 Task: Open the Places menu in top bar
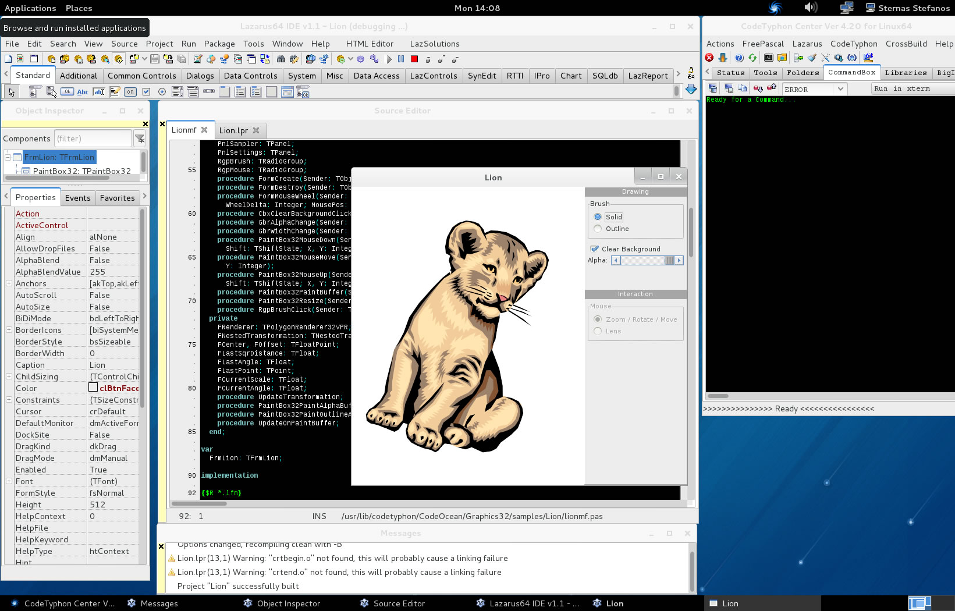pyautogui.click(x=79, y=8)
